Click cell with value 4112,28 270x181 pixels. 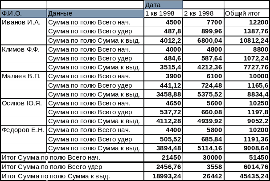163,121
